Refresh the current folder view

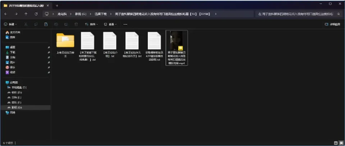pos(36,14)
